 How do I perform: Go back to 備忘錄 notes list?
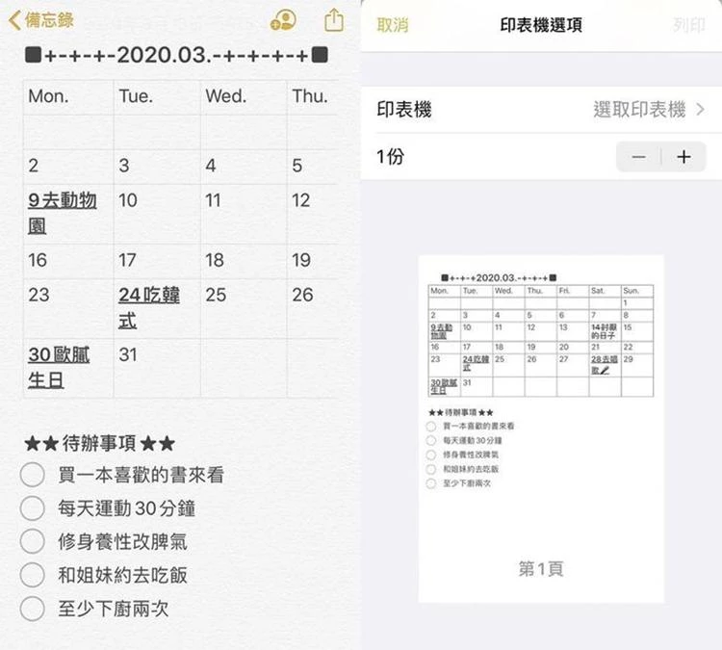click(x=41, y=20)
